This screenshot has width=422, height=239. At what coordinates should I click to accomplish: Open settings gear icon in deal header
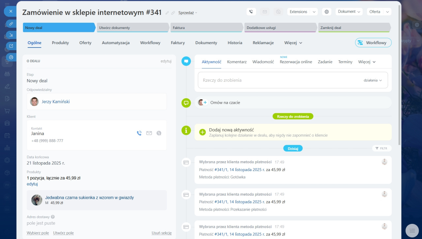pos(327,12)
